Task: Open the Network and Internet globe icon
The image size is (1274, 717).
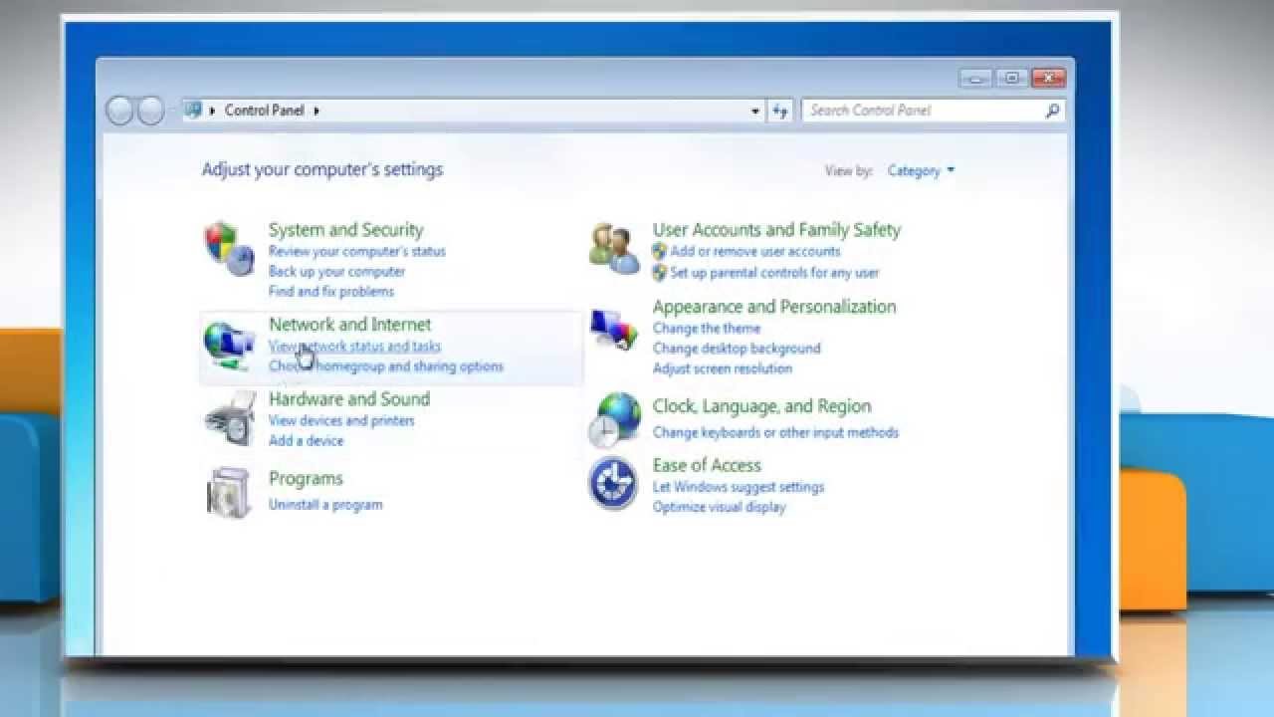Action: (x=229, y=346)
